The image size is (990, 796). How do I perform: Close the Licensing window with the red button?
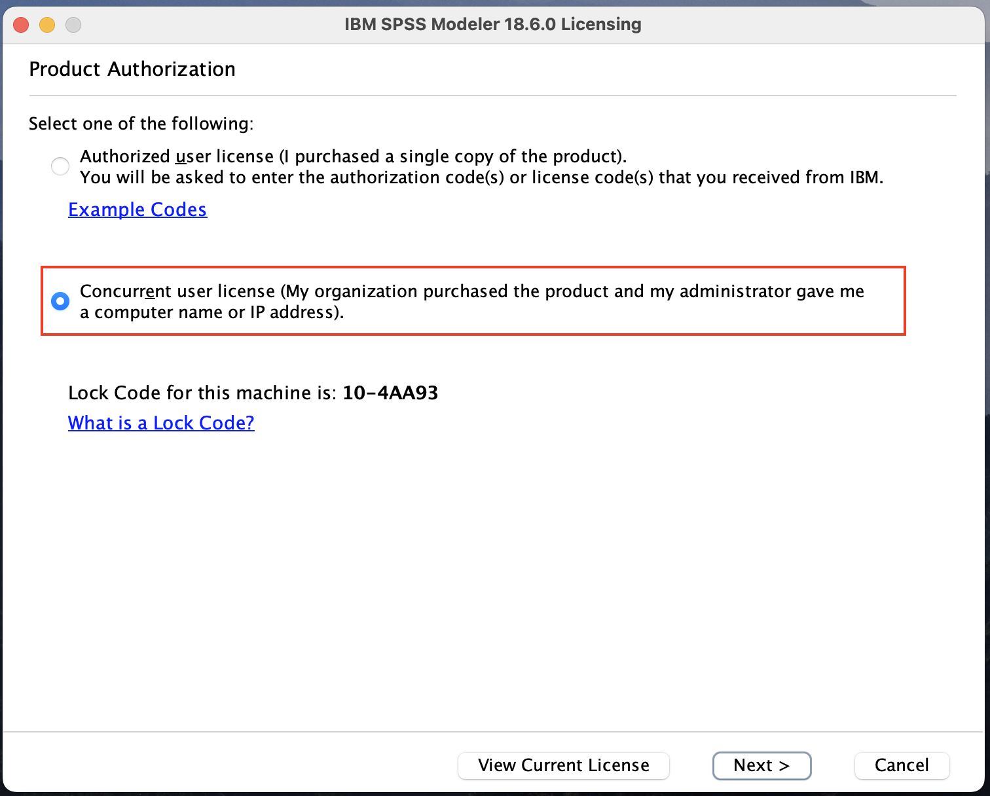tap(21, 25)
